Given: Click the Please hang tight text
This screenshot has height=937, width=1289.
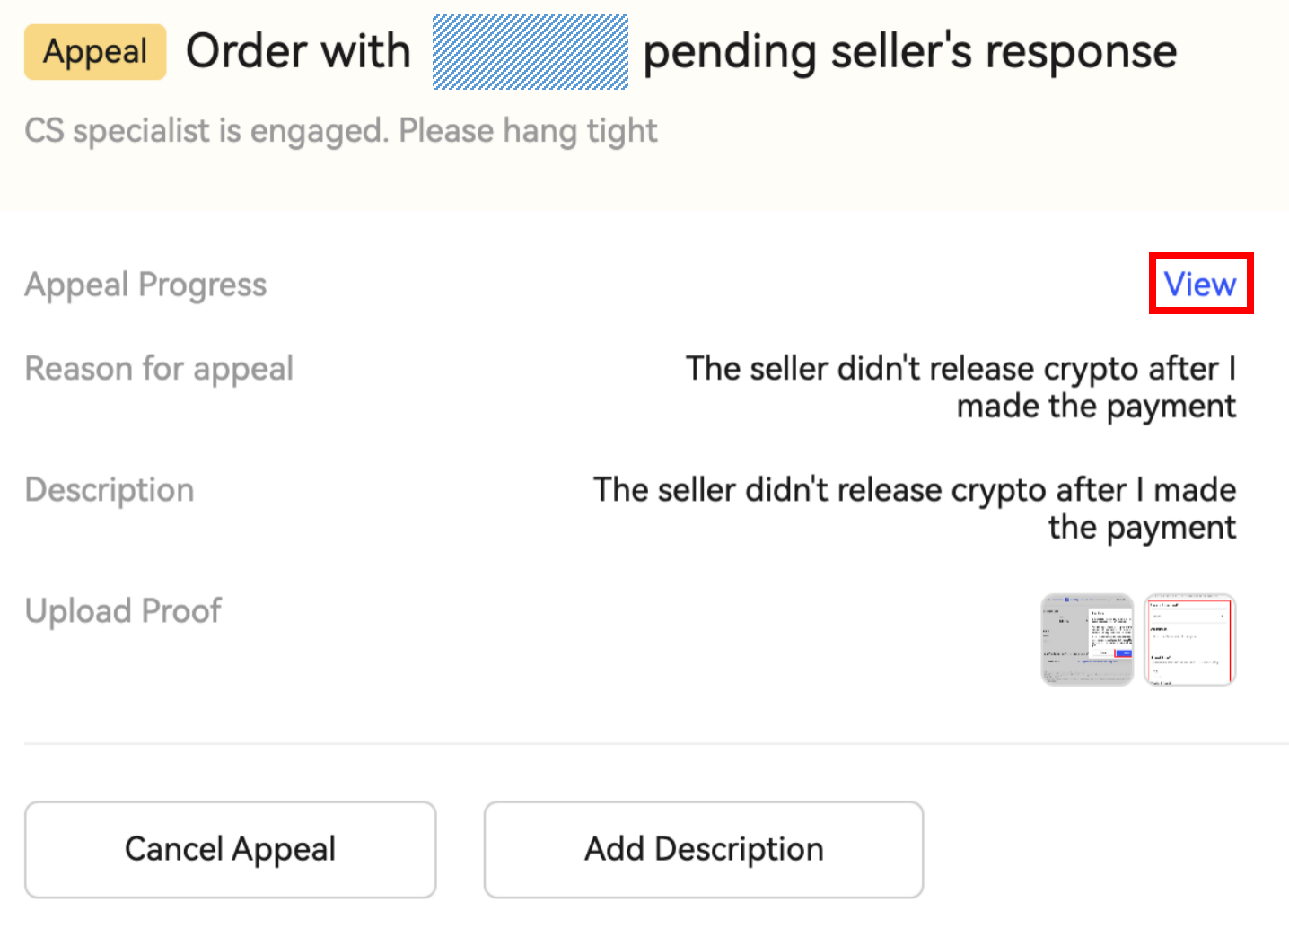Looking at the screenshot, I should 528,131.
